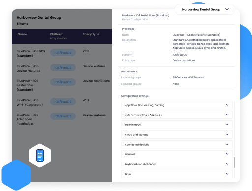Click the Device Configuration subtitle
This screenshot has width=252, height=191.
pos(135,19)
